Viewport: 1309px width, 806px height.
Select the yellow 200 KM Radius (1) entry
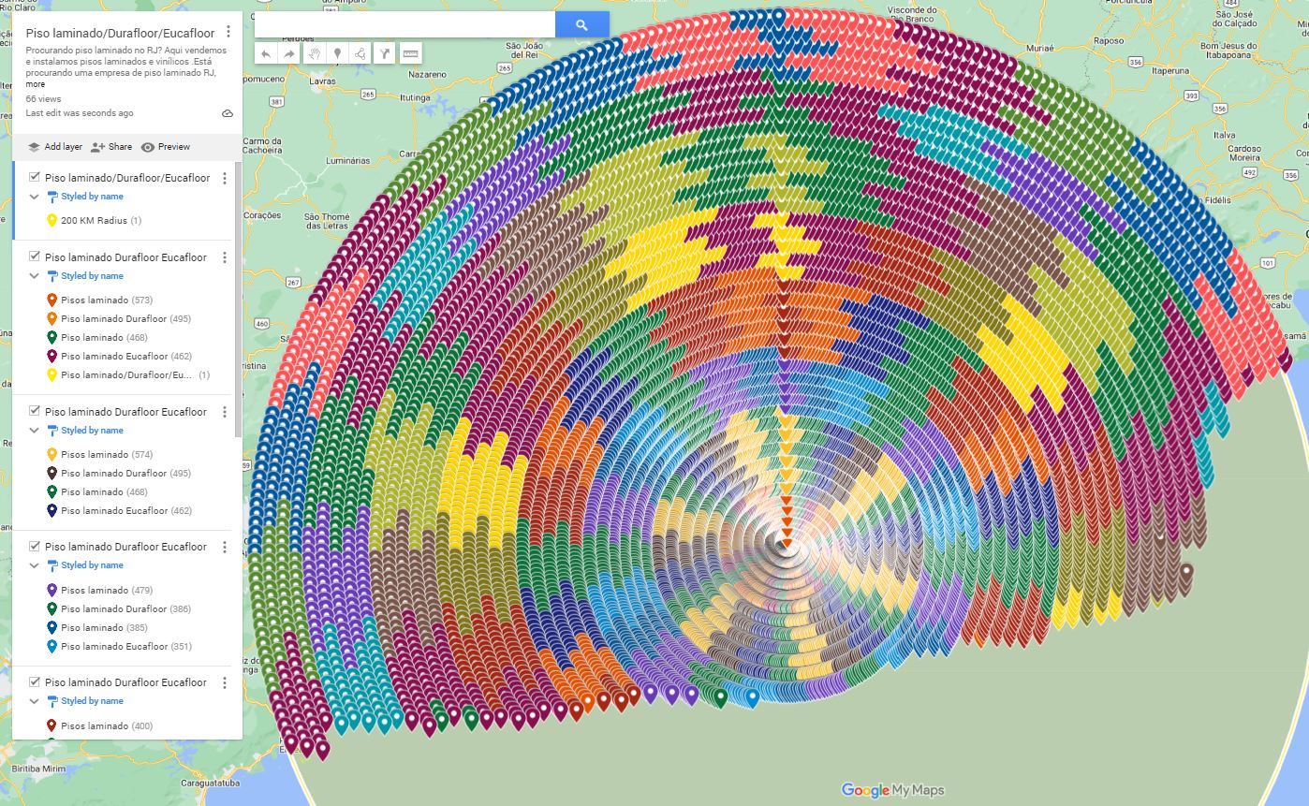click(x=94, y=221)
